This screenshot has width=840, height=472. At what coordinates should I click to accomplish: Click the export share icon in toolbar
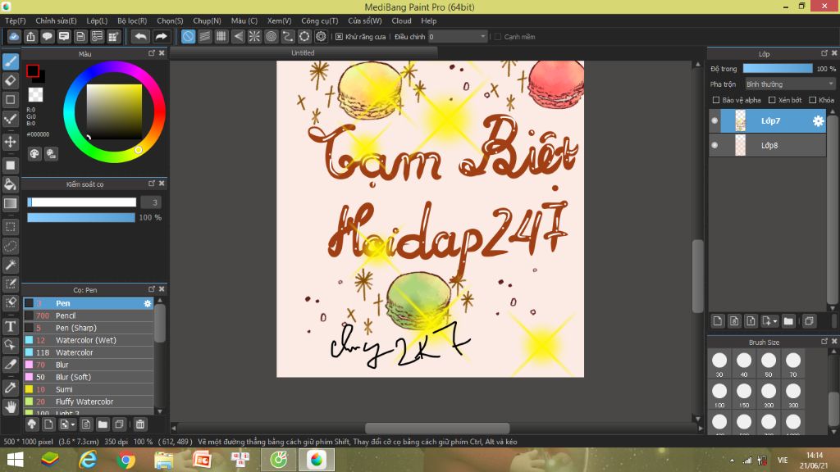pyautogui.click(x=30, y=36)
